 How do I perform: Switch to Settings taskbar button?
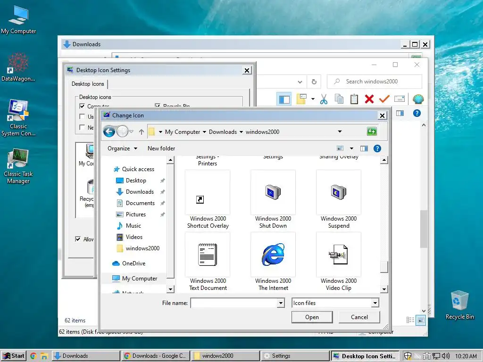295,356
